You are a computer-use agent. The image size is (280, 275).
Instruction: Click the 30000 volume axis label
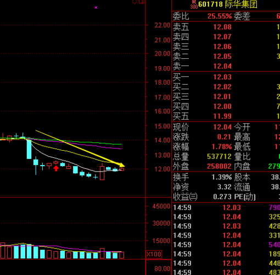pos(161,223)
